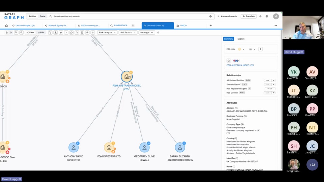
Task: Click the remove X toolbar icon
Action: tap(66, 33)
